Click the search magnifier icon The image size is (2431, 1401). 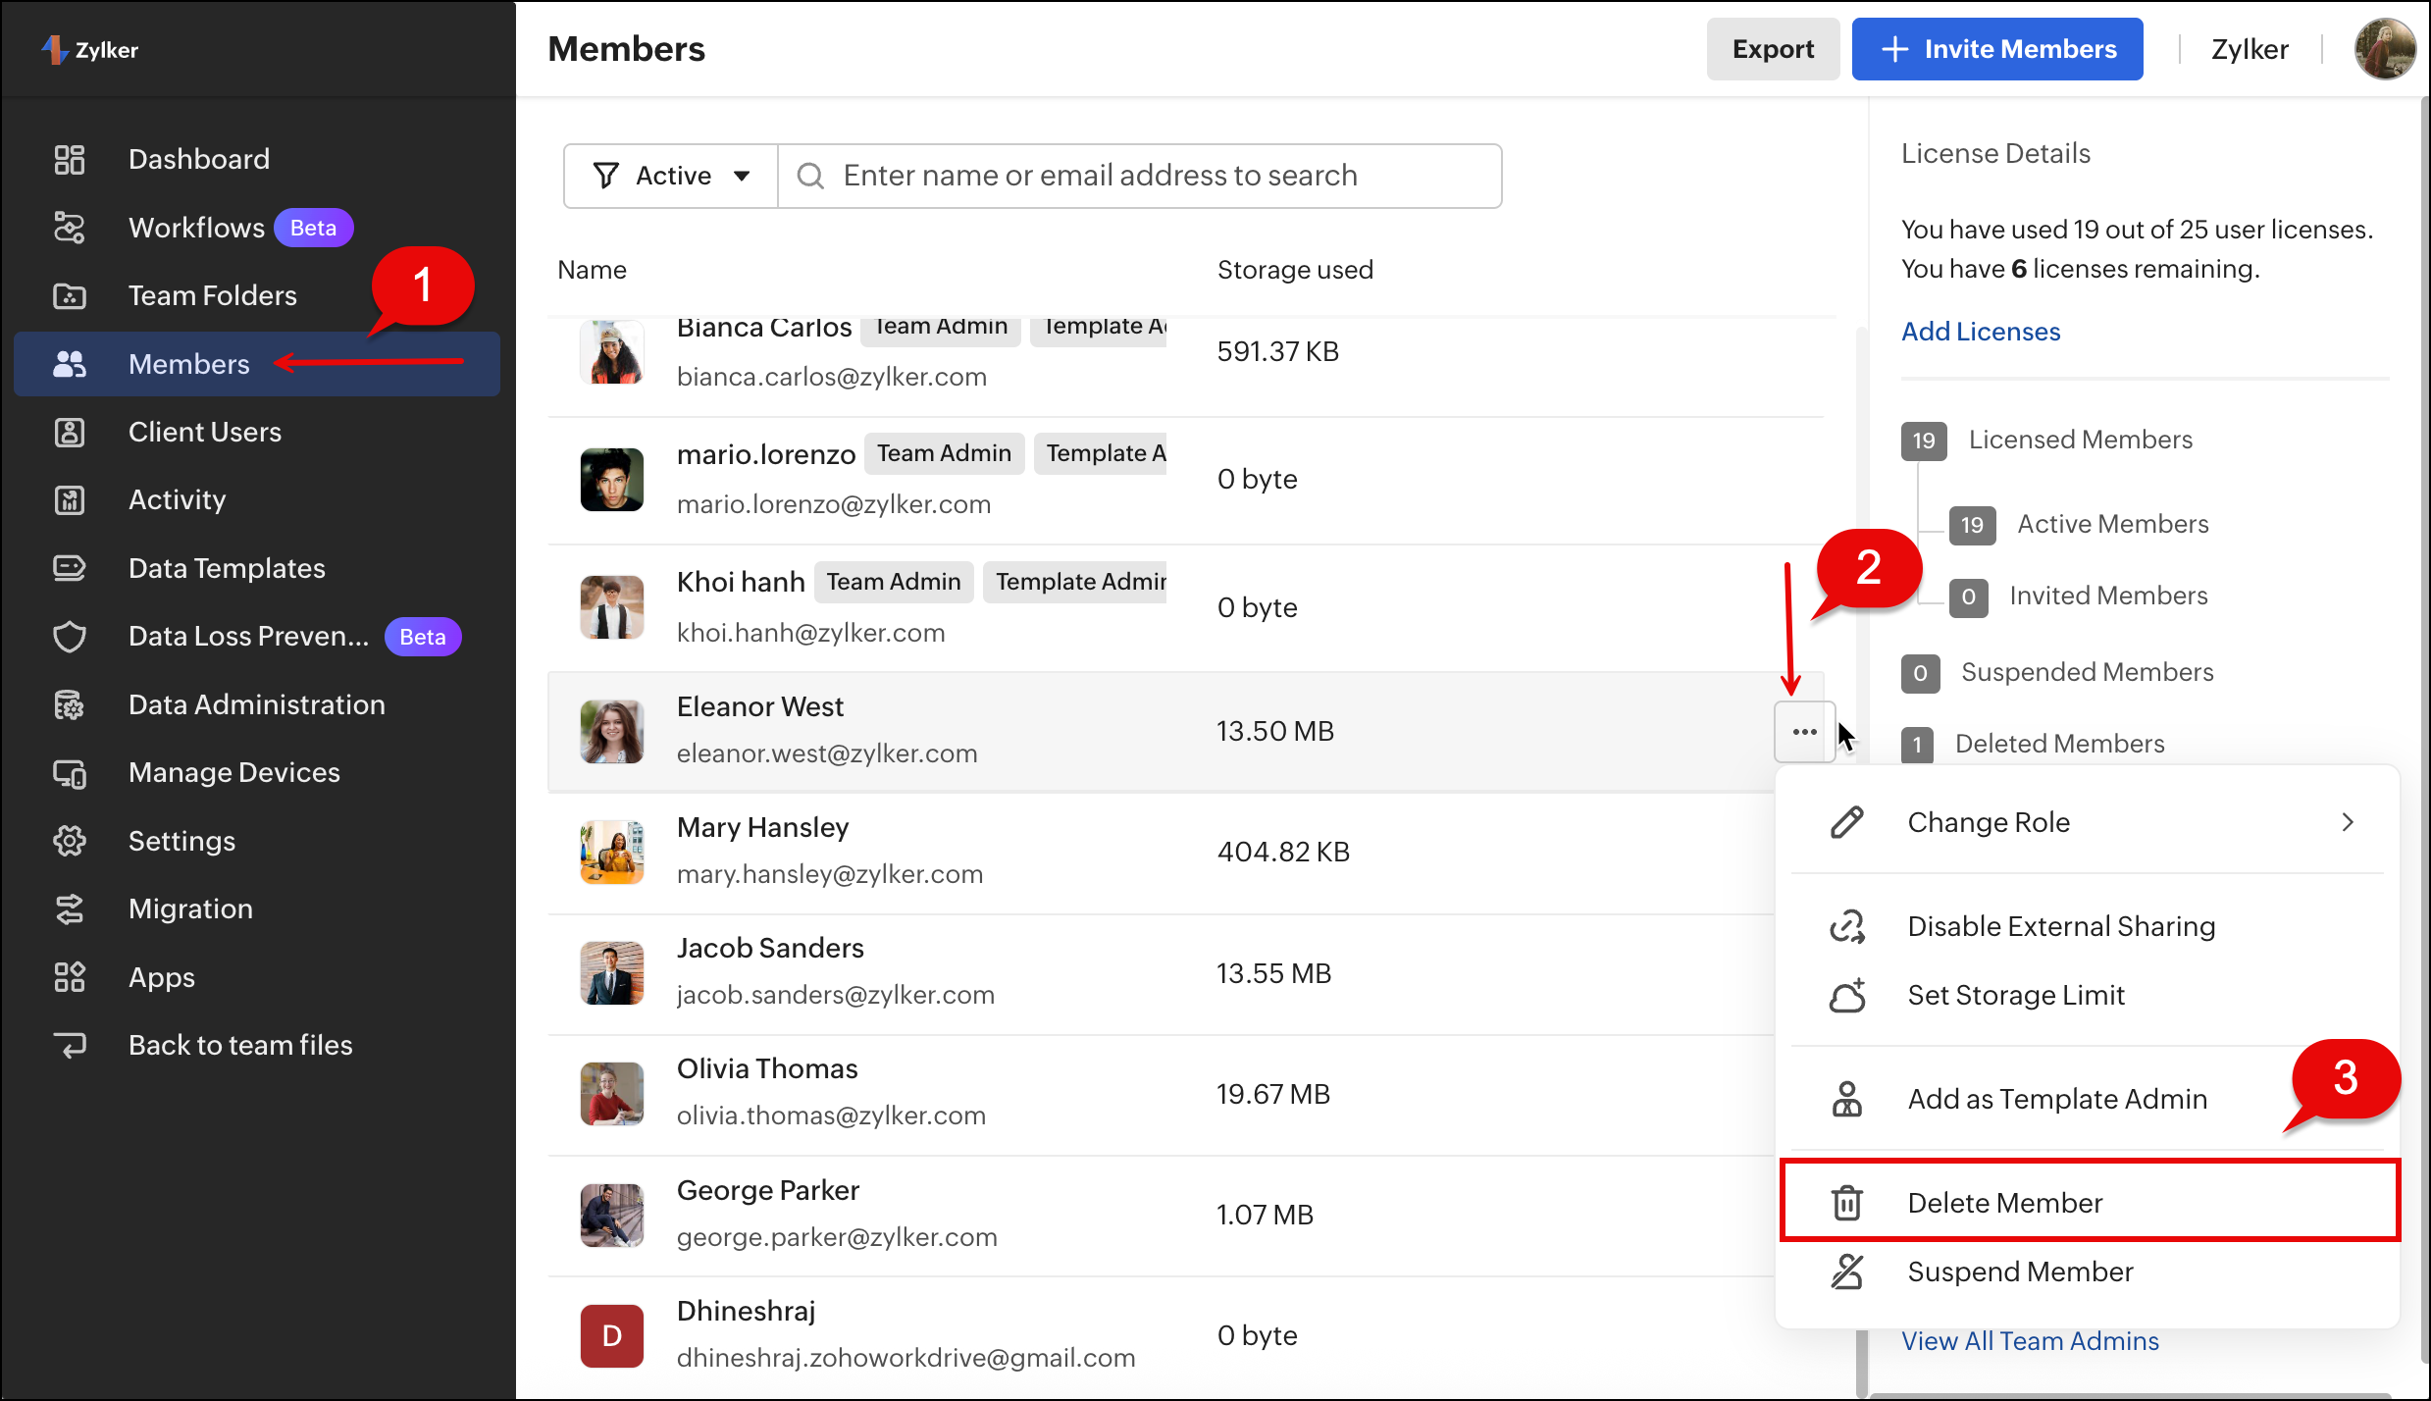pos(810,176)
